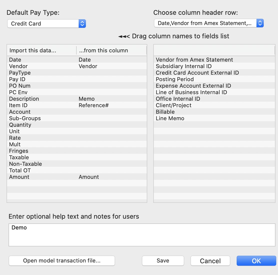Select the Amount field name row
This screenshot has width=278, height=275.
coord(77,177)
